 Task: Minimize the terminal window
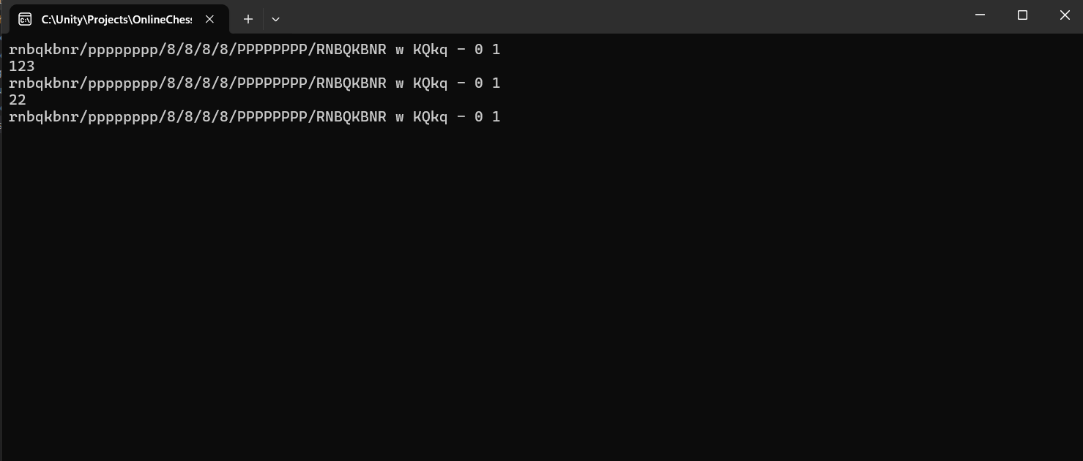coord(980,15)
